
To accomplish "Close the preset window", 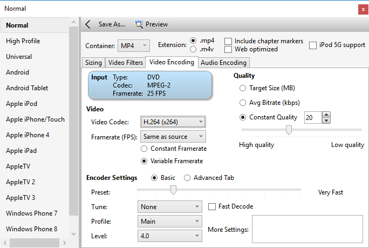I will pos(361,9).
